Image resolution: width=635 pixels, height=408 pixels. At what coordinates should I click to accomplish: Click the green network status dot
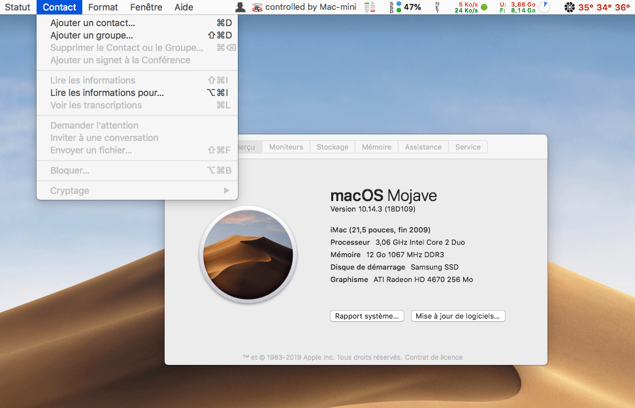(484, 7)
